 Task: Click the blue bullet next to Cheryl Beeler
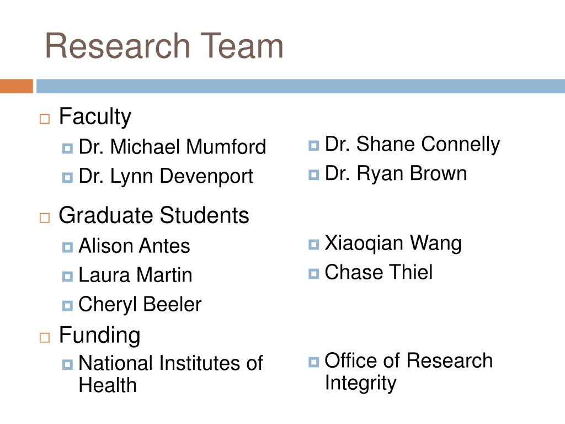pyautogui.click(x=67, y=306)
